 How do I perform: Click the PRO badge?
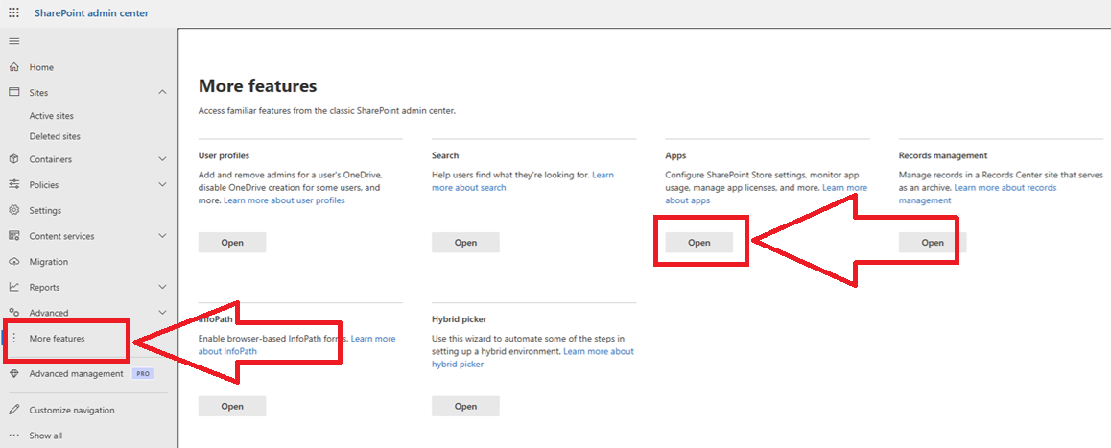point(143,373)
